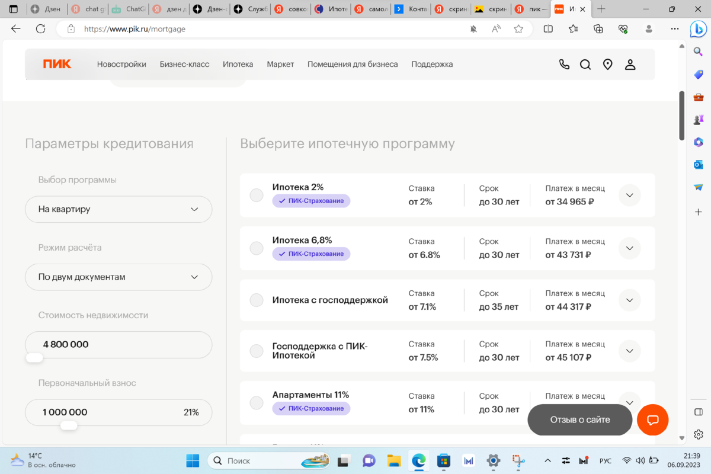711x474 pixels.
Task: Open site search magnifier icon
Action: [585, 65]
